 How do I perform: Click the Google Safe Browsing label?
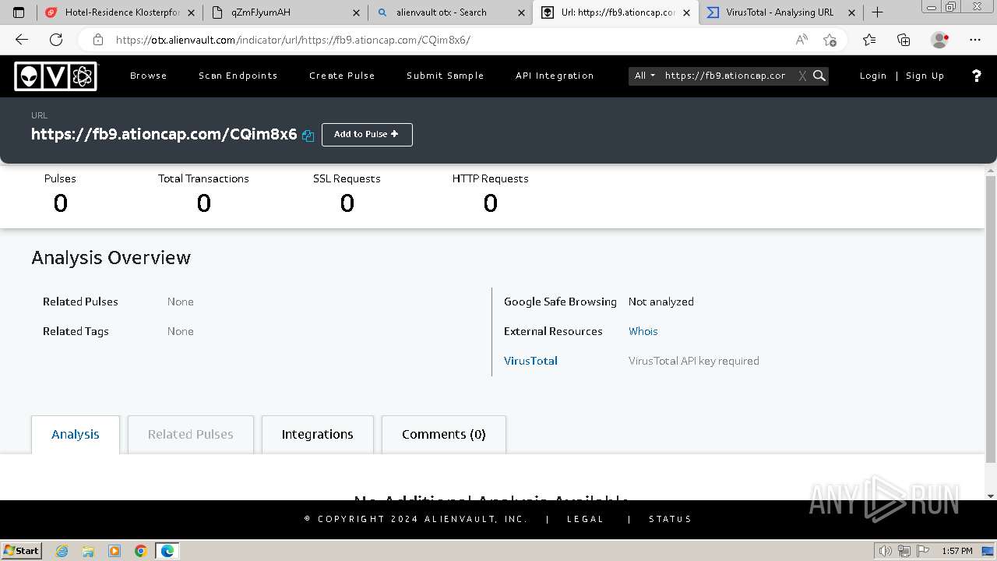[560, 302]
